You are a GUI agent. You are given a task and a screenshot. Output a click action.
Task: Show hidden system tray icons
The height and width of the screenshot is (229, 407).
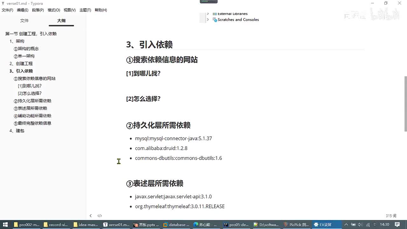point(346,225)
